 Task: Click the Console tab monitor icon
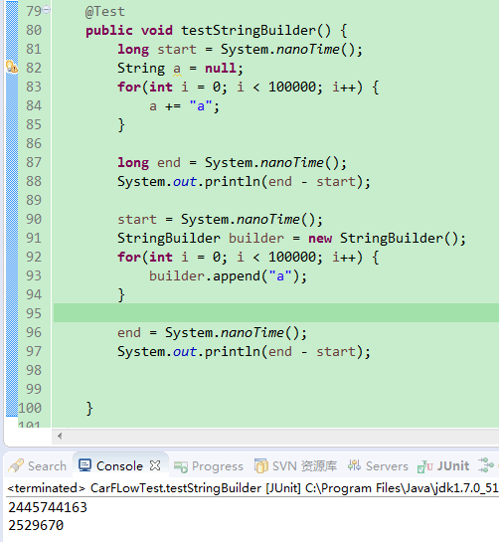84,465
